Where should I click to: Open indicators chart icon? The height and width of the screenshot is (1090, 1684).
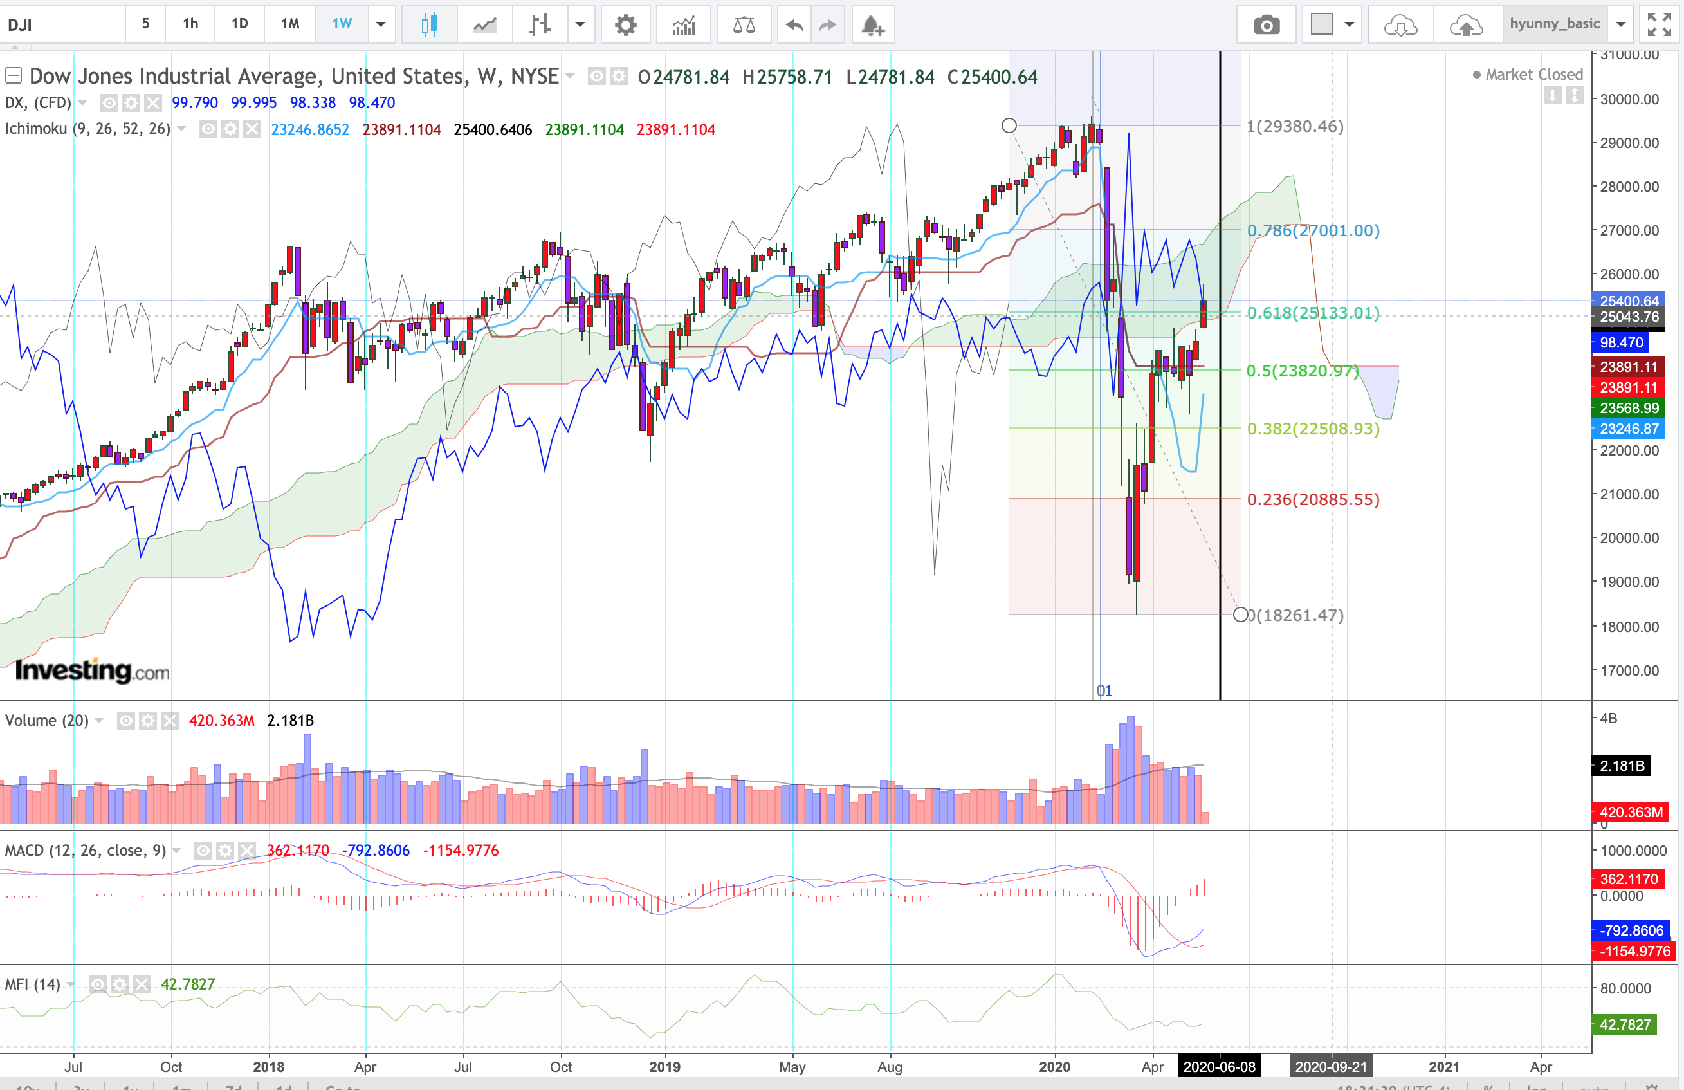click(x=684, y=26)
